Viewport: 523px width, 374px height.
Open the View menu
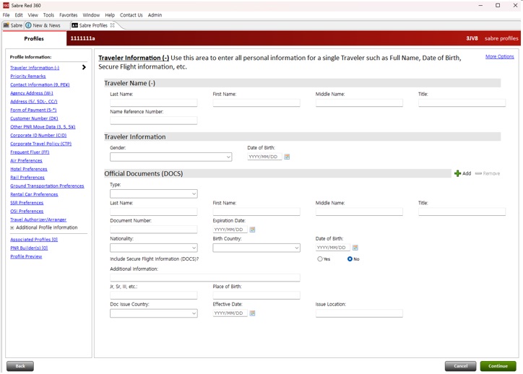33,15
